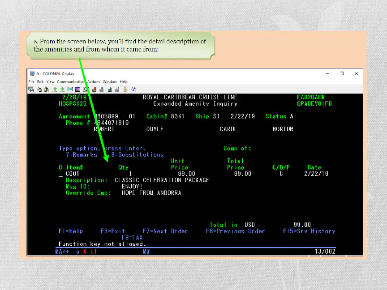The height and width of the screenshot is (290, 387).
Task: Click the yellow Clipboard notepad icon
Action: point(125,89)
